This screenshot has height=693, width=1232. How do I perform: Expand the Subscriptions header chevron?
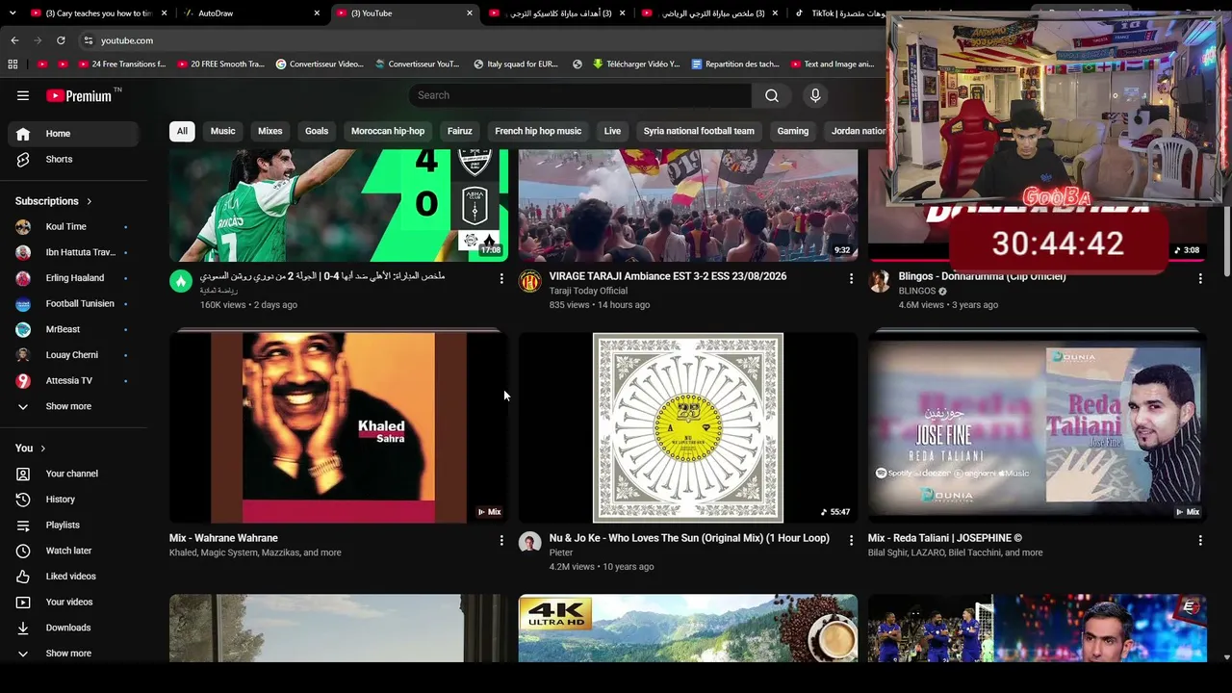tap(89, 201)
